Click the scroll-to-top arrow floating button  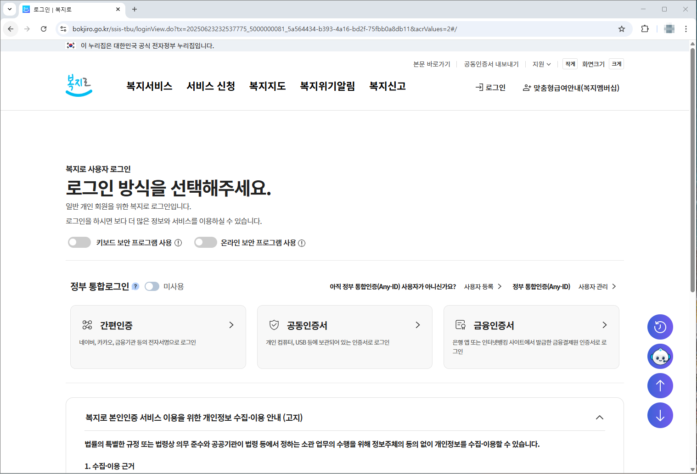(x=660, y=386)
